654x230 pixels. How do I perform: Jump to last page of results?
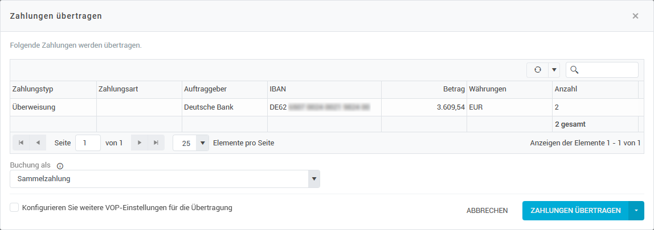(156, 143)
